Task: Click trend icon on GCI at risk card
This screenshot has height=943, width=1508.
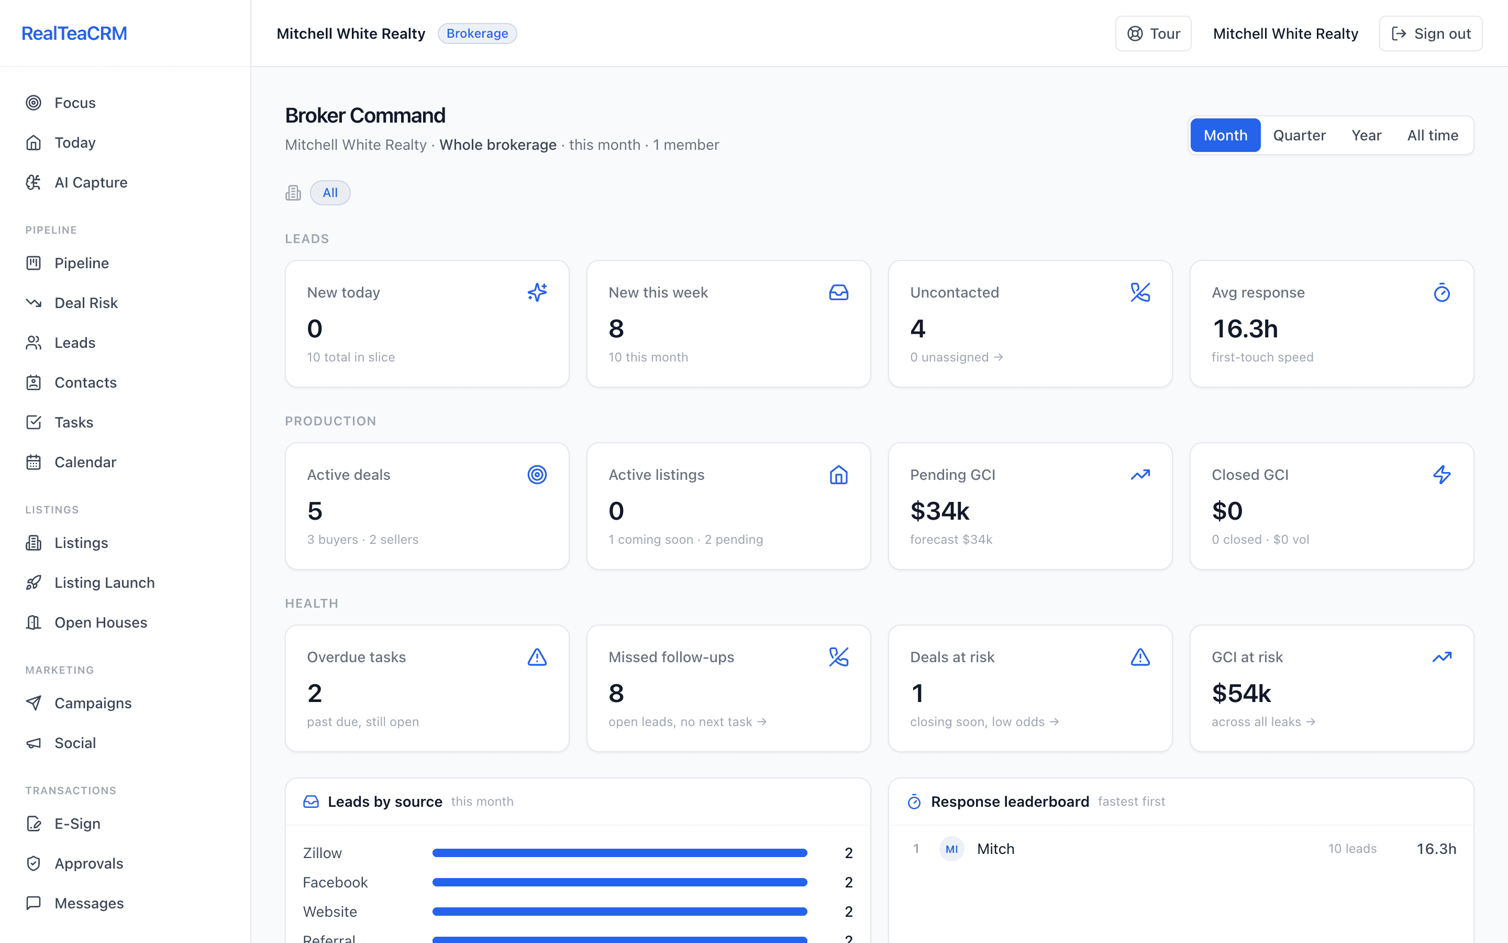Action: (x=1442, y=657)
